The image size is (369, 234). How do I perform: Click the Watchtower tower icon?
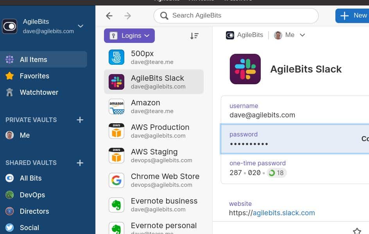pyautogui.click(x=10, y=92)
